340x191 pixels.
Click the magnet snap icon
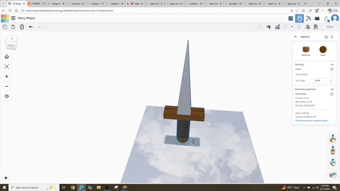pyautogui.click(x=316, y=27)
